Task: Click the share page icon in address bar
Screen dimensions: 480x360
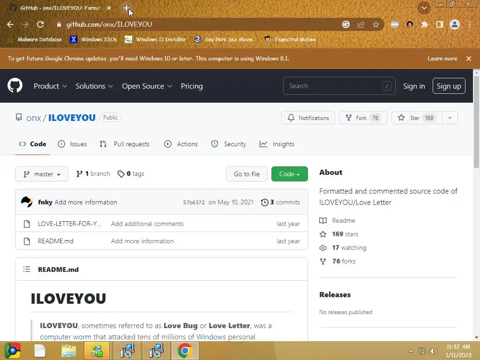Action: click(x=361, y=24)
